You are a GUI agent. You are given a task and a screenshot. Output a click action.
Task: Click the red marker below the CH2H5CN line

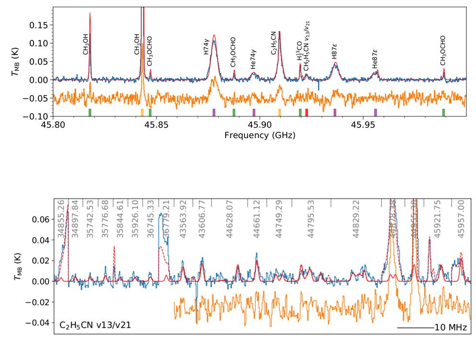coord(306,112)
